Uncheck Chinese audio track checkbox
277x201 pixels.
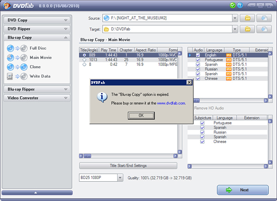(x=198, y=79)
